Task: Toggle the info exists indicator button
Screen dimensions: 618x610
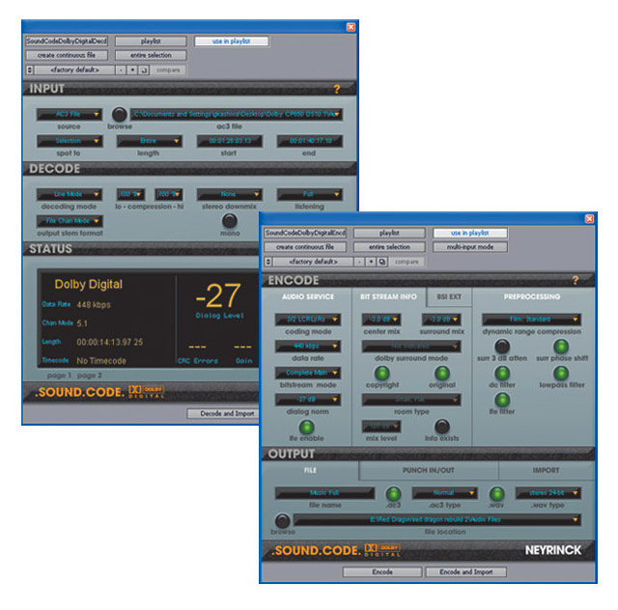Action: (441, 426)
